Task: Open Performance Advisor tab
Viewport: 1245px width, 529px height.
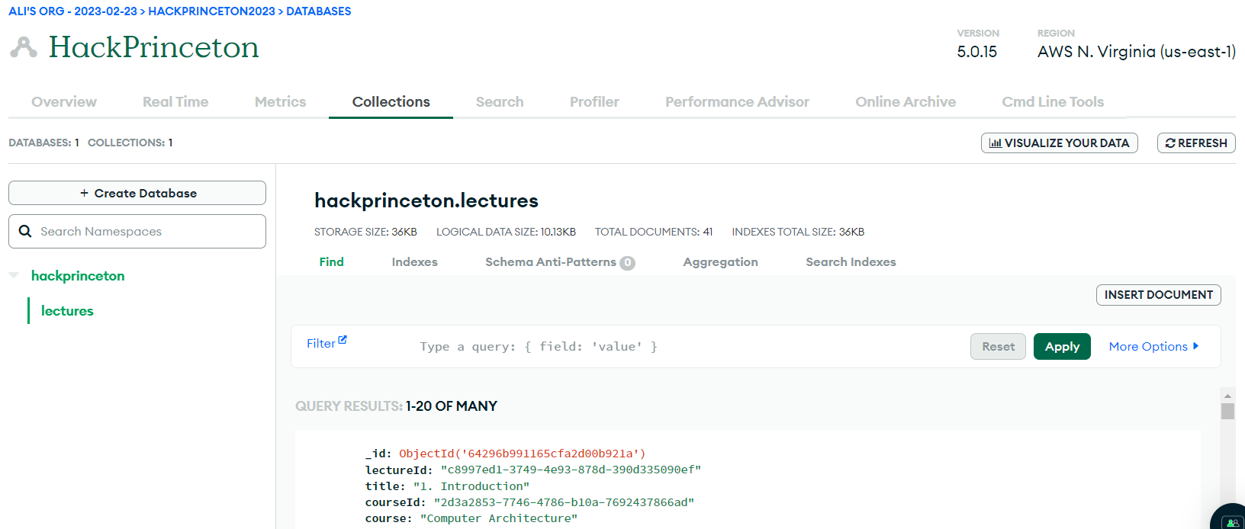Action: click(737, 101)
